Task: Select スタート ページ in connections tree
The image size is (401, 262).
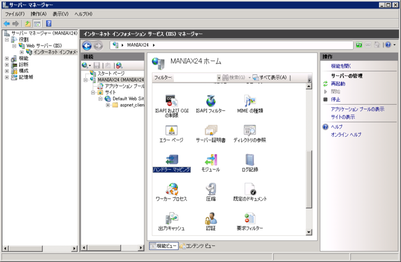Action: [x=111, y=74]
